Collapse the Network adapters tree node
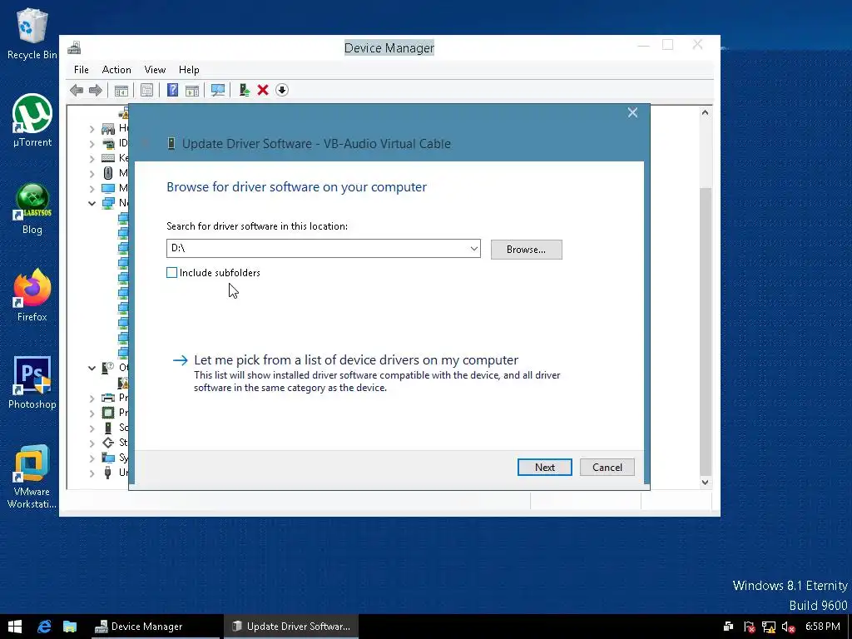The width and height of the screenshot is (852, 639). click(x=92, y=203)
